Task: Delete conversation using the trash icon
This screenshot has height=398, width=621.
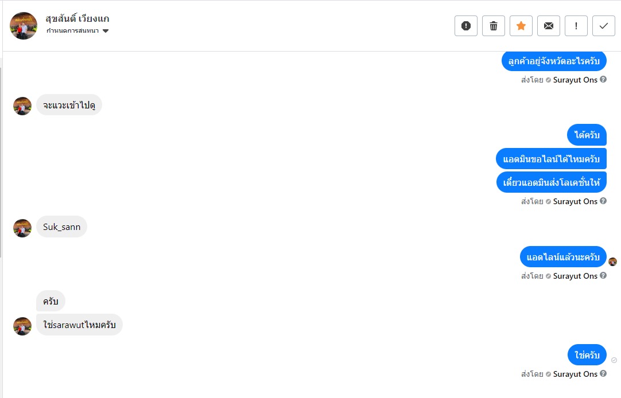Action: coord(494,26)
